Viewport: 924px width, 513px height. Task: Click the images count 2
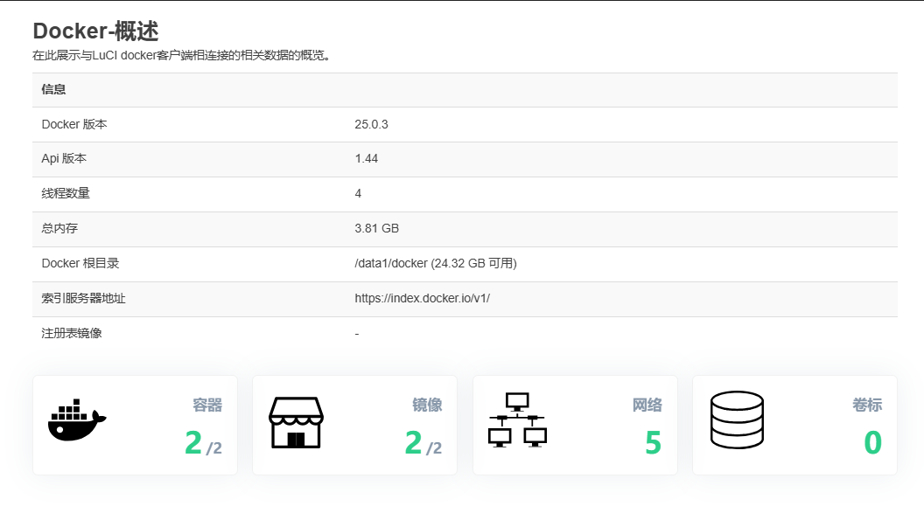[413, 443]
